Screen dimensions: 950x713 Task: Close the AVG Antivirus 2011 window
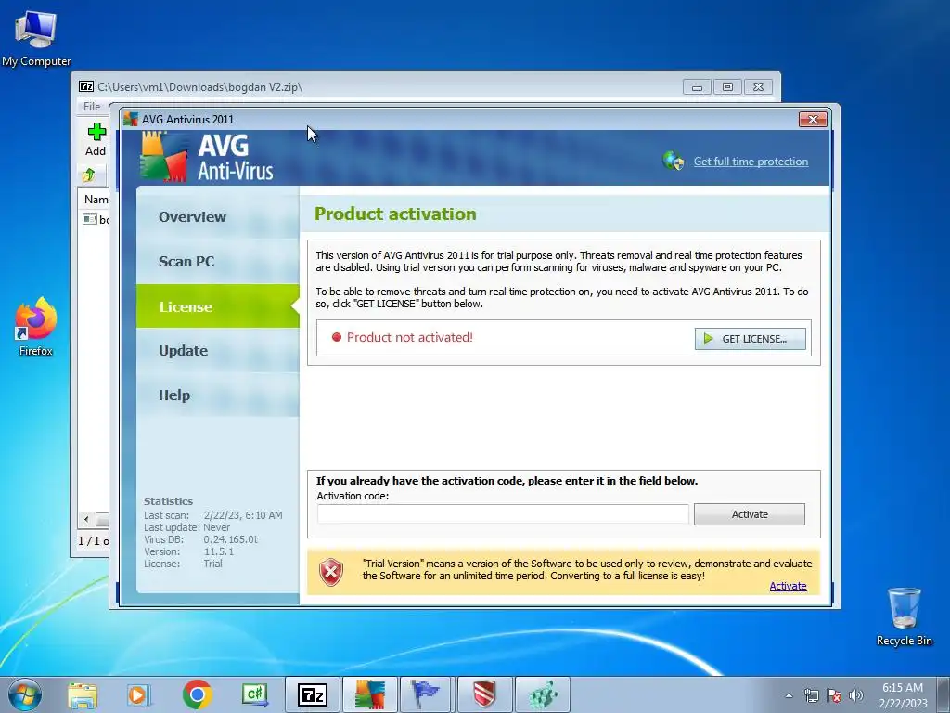click(813, 120)
